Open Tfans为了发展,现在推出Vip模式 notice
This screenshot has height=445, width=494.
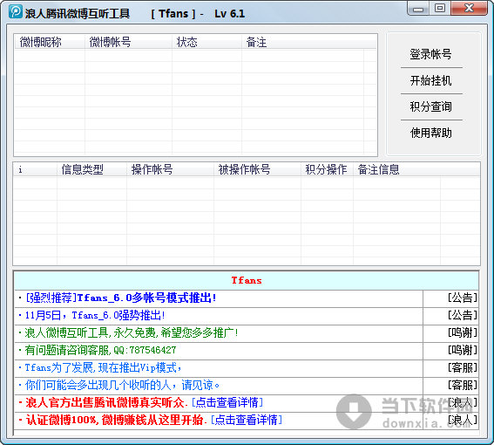pos(103,367)
